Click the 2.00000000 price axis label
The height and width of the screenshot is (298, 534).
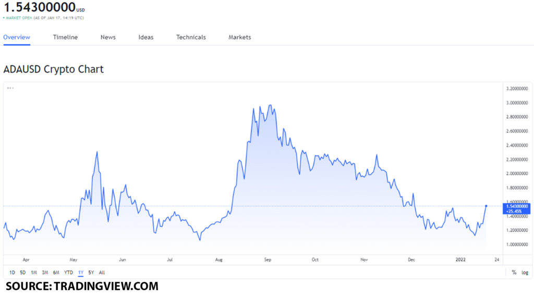pyautogui.click(x=517, y=174)
